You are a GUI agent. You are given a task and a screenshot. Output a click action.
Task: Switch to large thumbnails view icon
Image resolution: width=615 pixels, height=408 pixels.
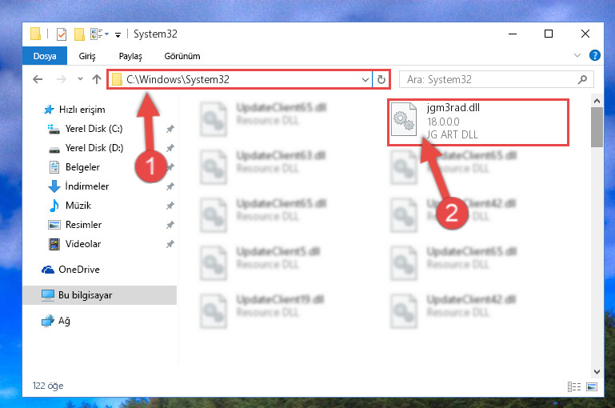click(592, 386)
